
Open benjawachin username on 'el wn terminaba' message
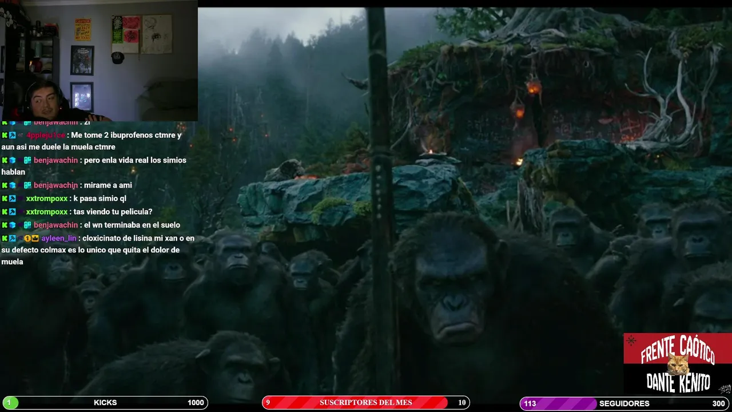pyautogui.click(x=55, y=225)
